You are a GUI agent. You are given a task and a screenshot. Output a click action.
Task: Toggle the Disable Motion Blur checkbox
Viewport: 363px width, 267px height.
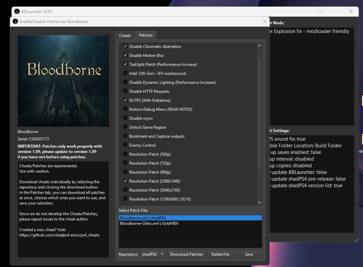point(125,55)
